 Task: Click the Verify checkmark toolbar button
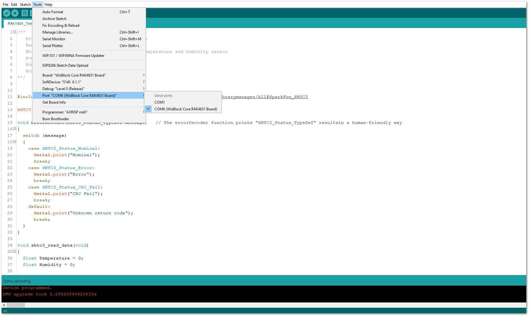(6, 13)
